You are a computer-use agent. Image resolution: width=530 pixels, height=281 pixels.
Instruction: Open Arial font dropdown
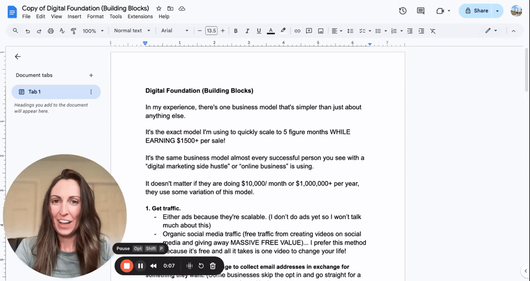click(174, 31)
